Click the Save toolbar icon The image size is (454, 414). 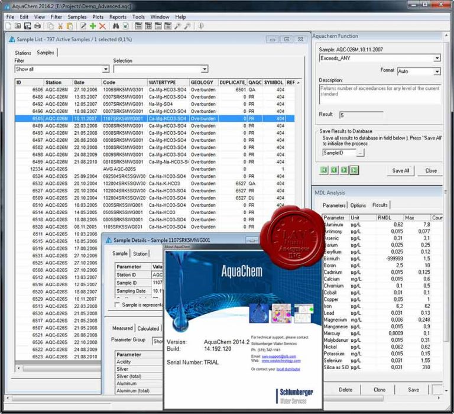point(28,26)
